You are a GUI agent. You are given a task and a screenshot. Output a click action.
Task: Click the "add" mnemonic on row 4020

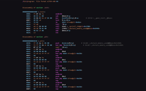pyautogui.click(x=57, y=31)
